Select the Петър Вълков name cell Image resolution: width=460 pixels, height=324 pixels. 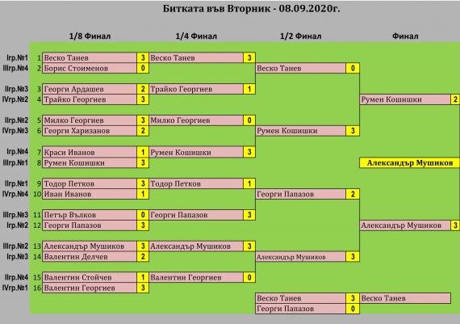90,215
